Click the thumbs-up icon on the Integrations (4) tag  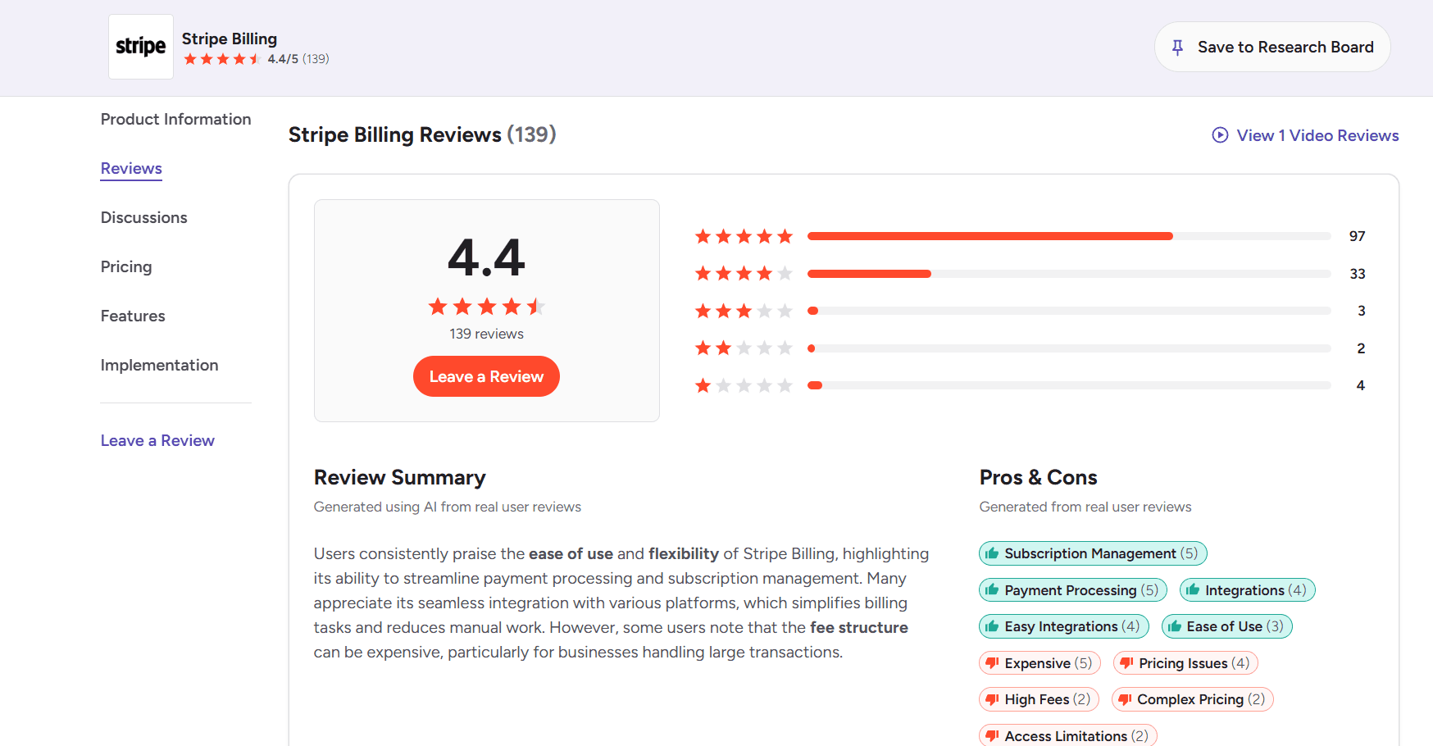pos(1193,590)
